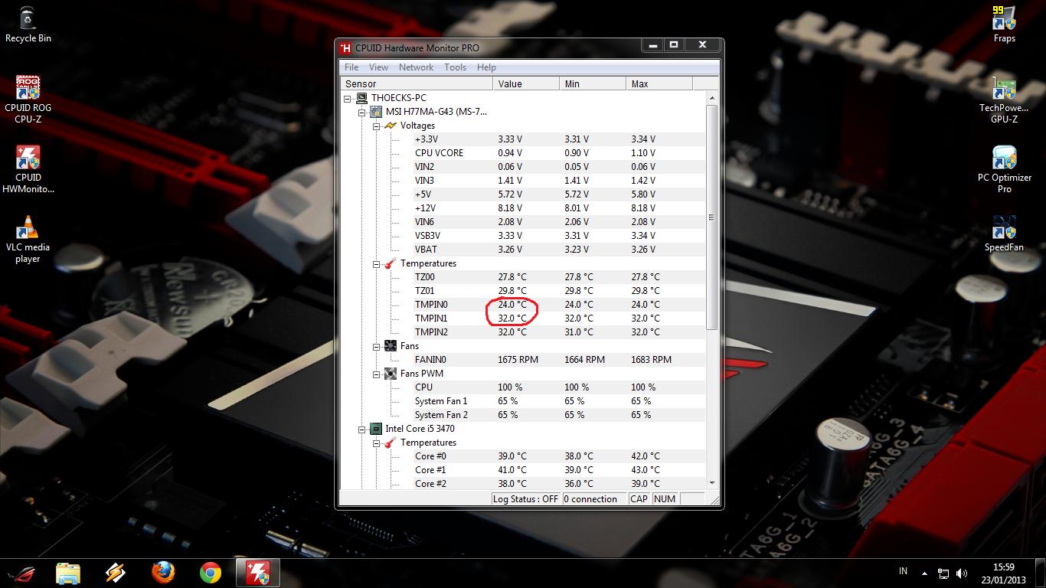This screenshot has width=1046, height=588.
Task: Collapse the Fans PWM group
Action: (x=376, y=374)
